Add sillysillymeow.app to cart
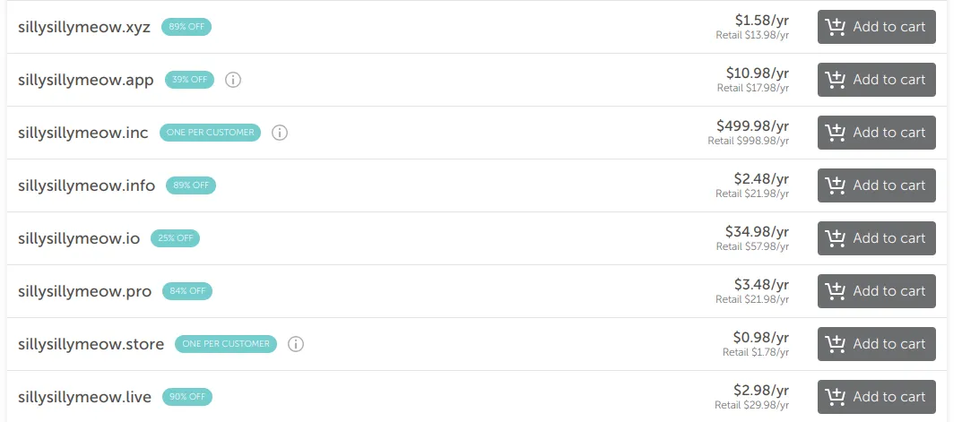This screenshot has height=422, width=962. (876, 80)
